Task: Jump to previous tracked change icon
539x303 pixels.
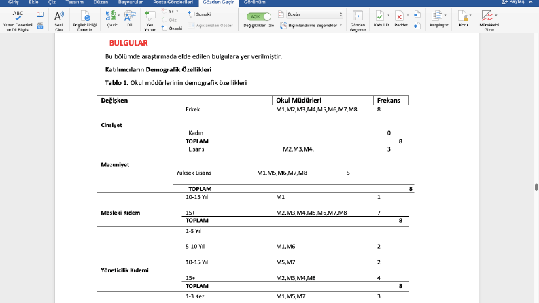Action: pos(417,14)
